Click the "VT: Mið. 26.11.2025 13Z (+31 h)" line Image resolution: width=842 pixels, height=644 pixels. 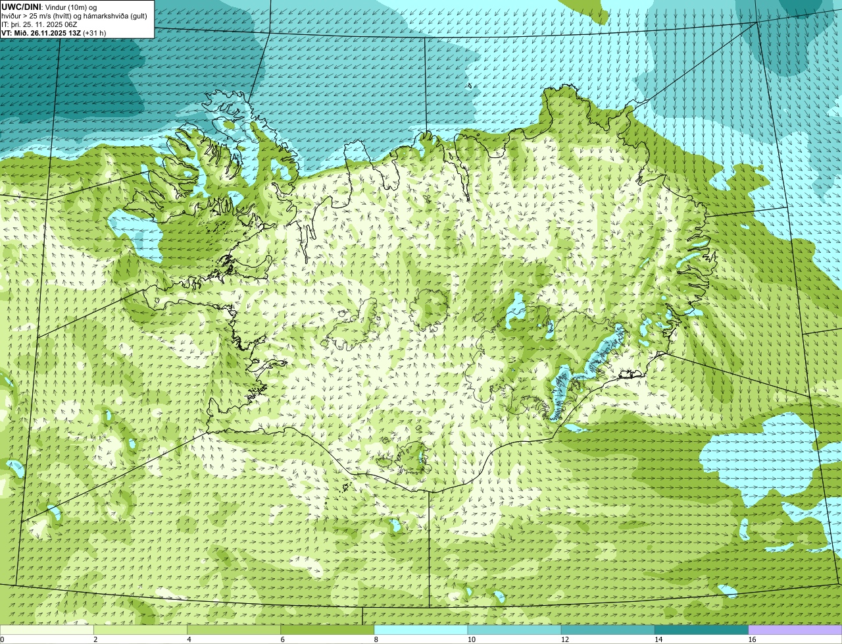54,32
